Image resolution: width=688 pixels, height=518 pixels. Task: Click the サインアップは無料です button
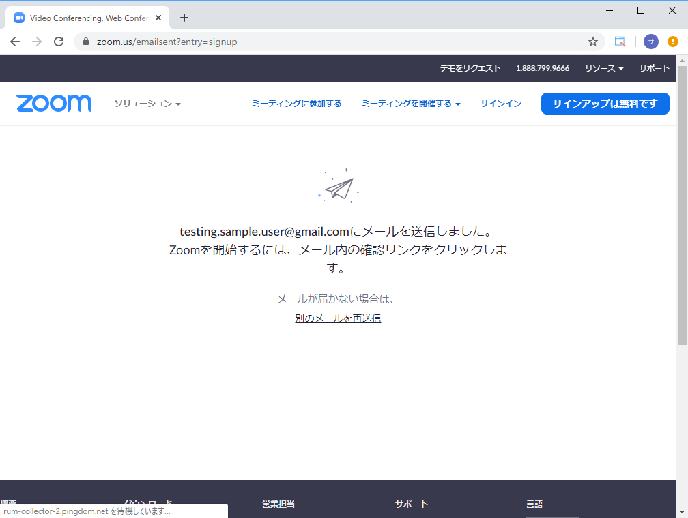point(605,104)
